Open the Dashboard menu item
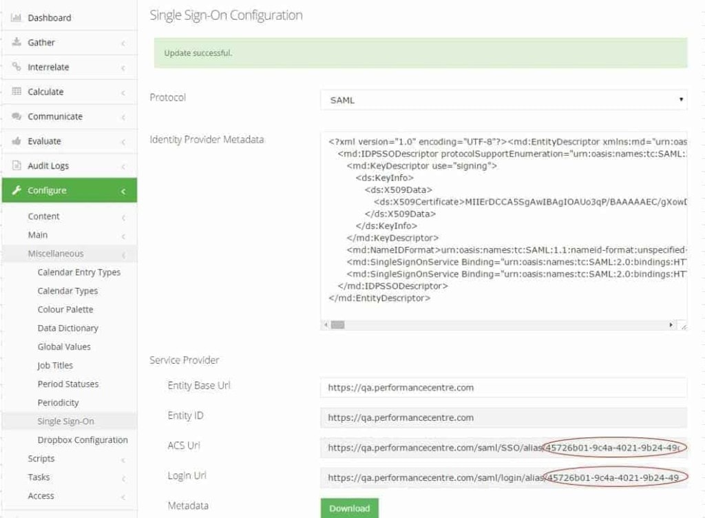The height and width of the screenshot is (518, 705). tap(70, 18)
